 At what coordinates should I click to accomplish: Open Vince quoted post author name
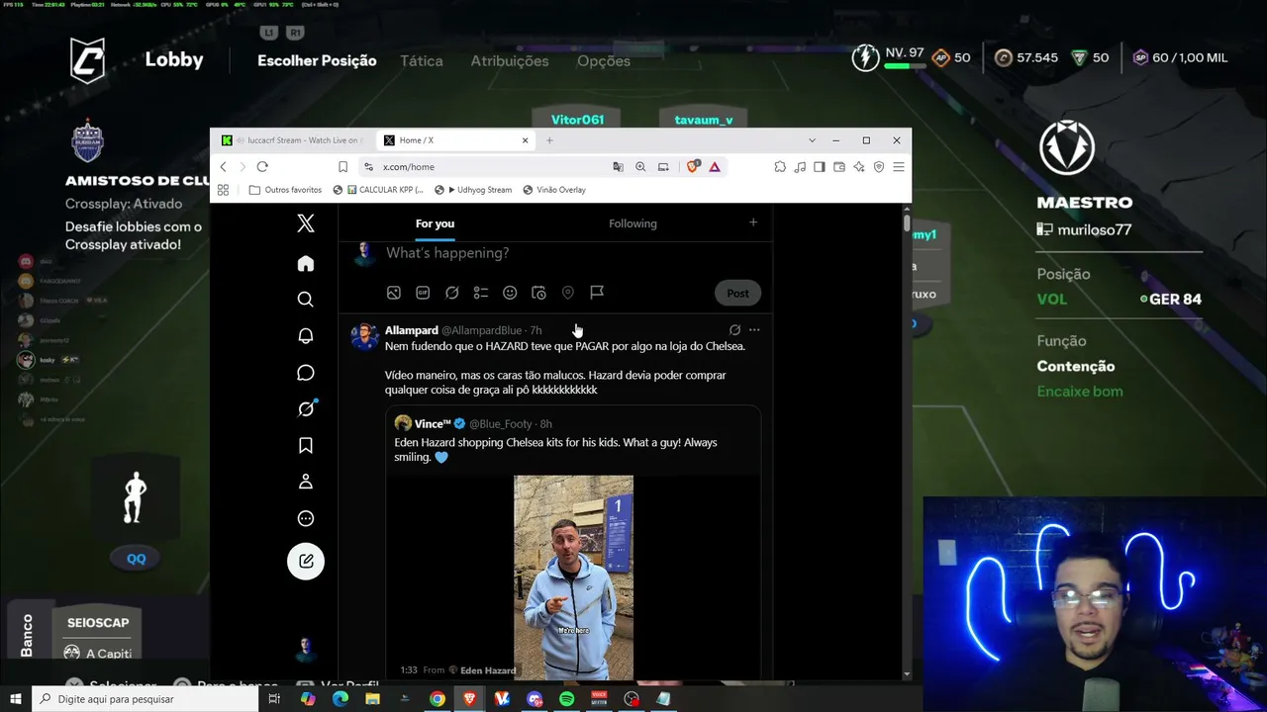click(x=433, y=424)
